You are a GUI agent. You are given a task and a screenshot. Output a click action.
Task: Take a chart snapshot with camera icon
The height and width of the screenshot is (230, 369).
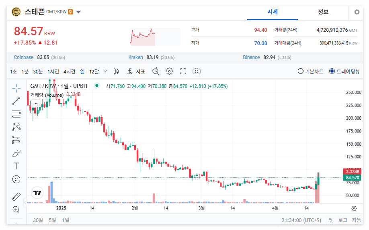[197, 71]
